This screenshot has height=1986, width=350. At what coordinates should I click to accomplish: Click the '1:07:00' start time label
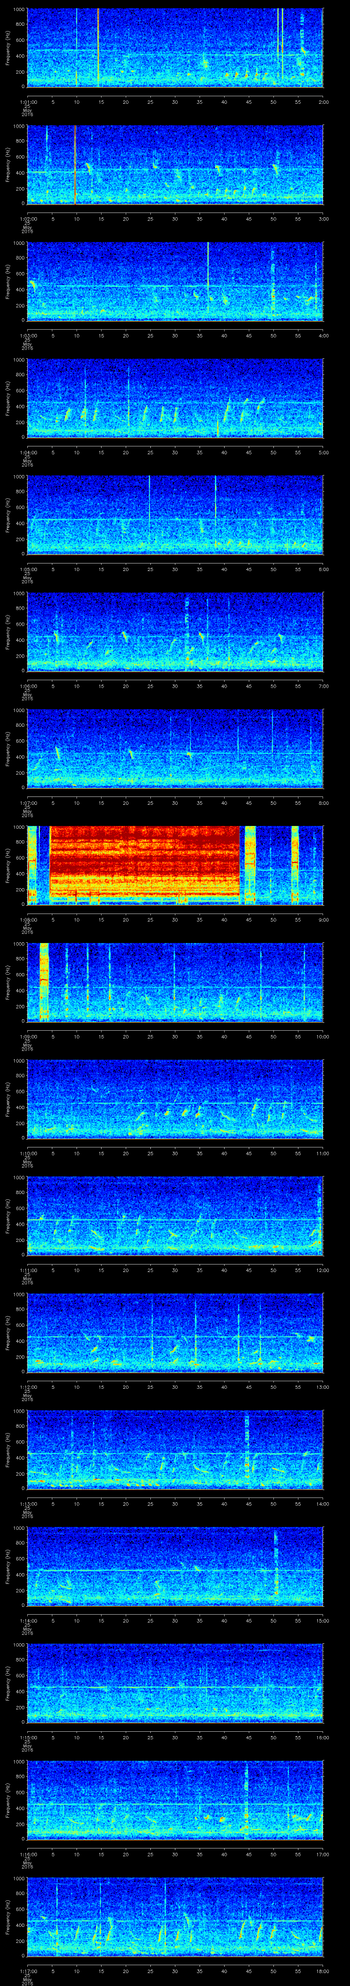click(x=28, y=803)
